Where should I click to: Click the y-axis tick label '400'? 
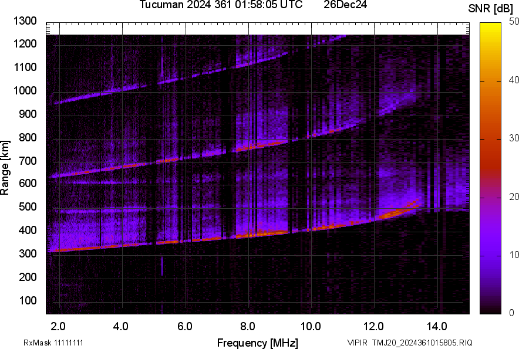click(x=31, y=231)
